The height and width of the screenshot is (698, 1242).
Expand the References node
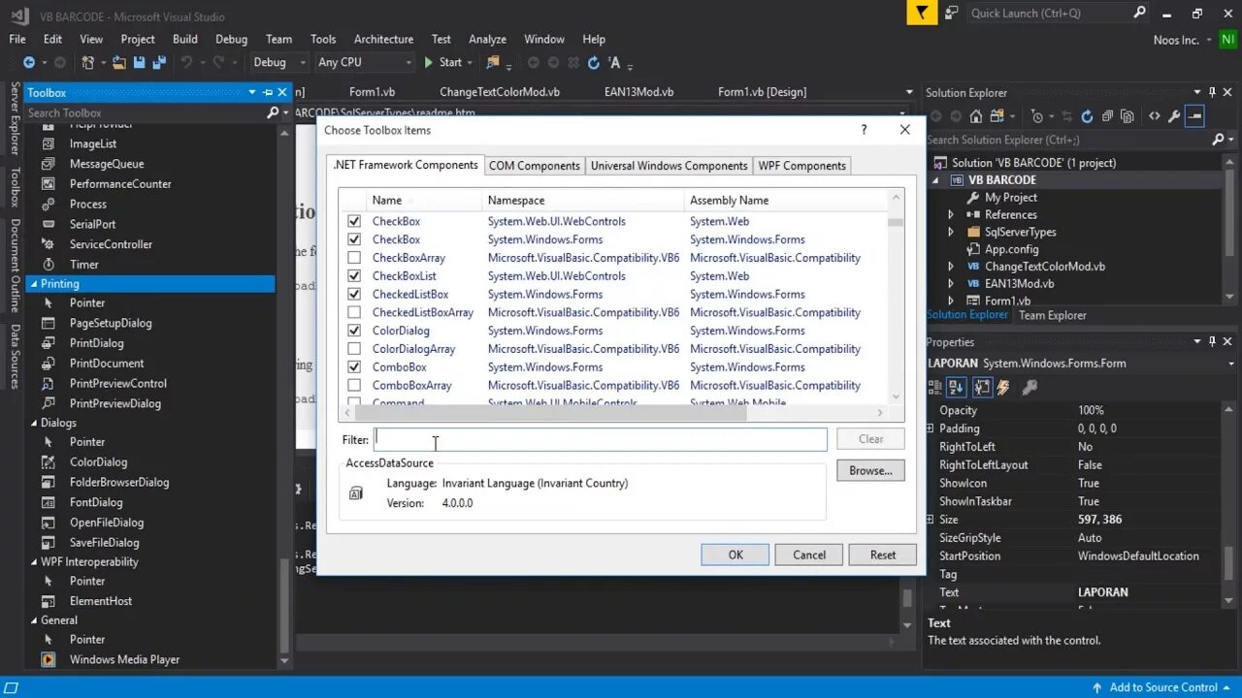(x=951, y=214)
